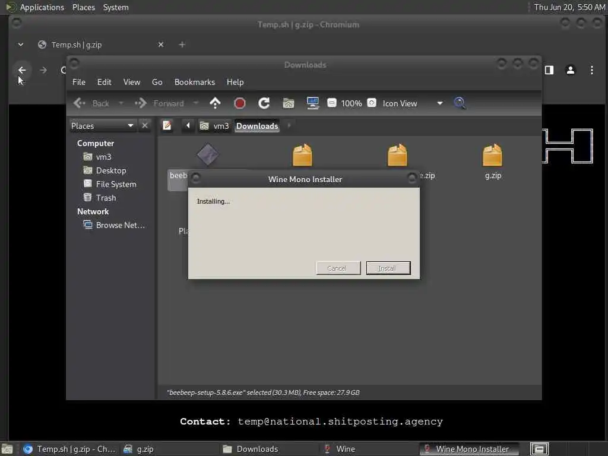
Task: Select the beebeep setup exe file icon
Action: (x=207, y=154)
